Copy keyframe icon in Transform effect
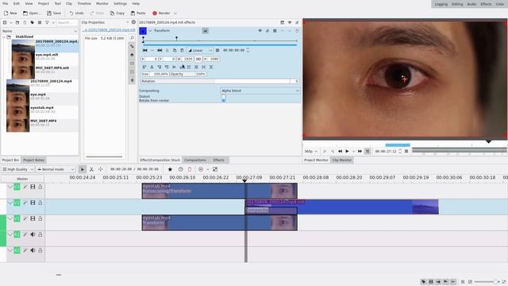The image size is (508, 286). (175, 50)
